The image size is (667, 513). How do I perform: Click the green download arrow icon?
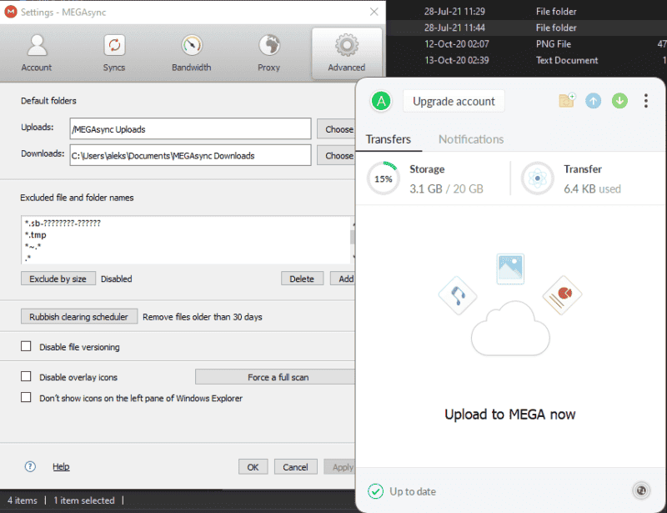click(619, 100)
